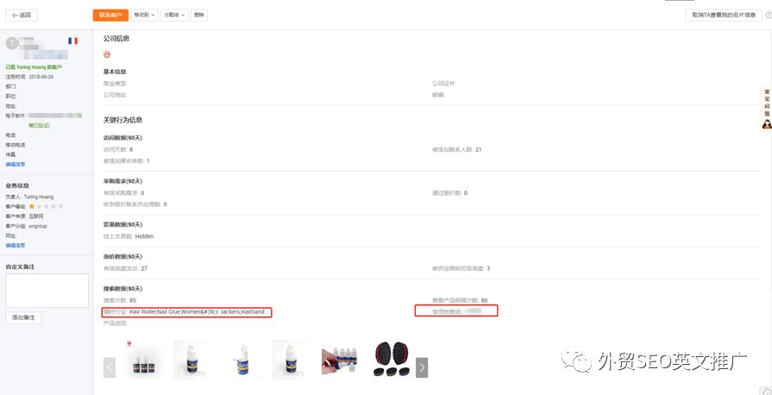This screenshot has width=772, height=395.
Task: Click the 添加备注 button
Action: coord(23,317)
